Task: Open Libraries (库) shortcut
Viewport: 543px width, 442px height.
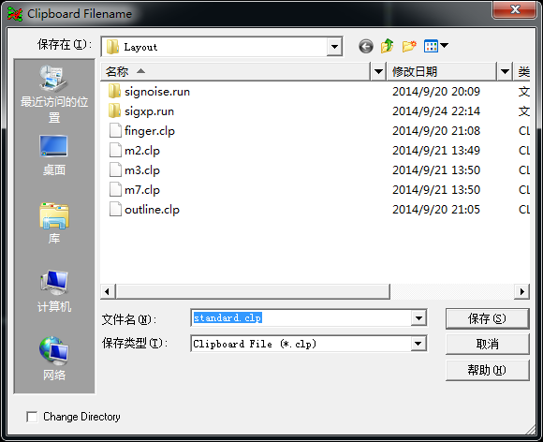Action: tap(54, 224)
